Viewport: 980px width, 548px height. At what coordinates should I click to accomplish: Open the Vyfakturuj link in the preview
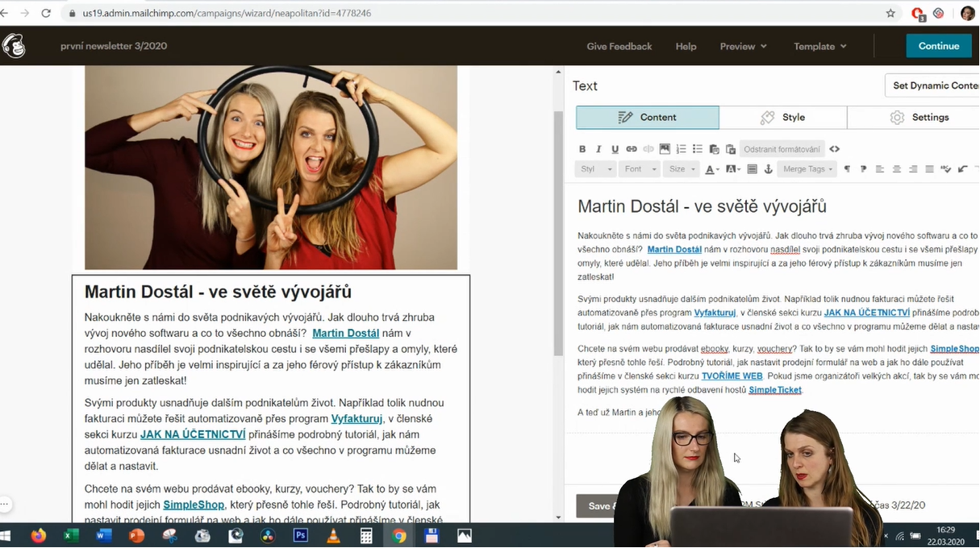[x=357, y=419]
